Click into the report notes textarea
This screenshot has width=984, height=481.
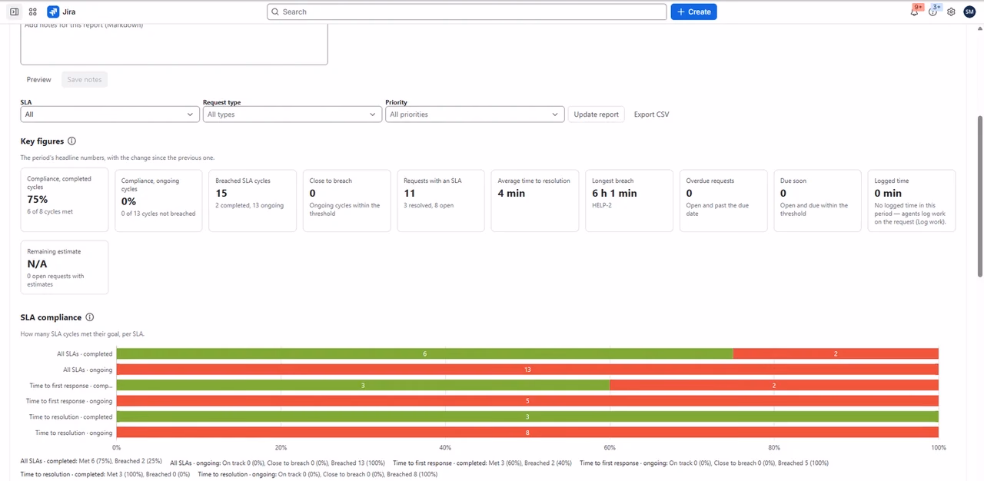click(x=174, y=44)
